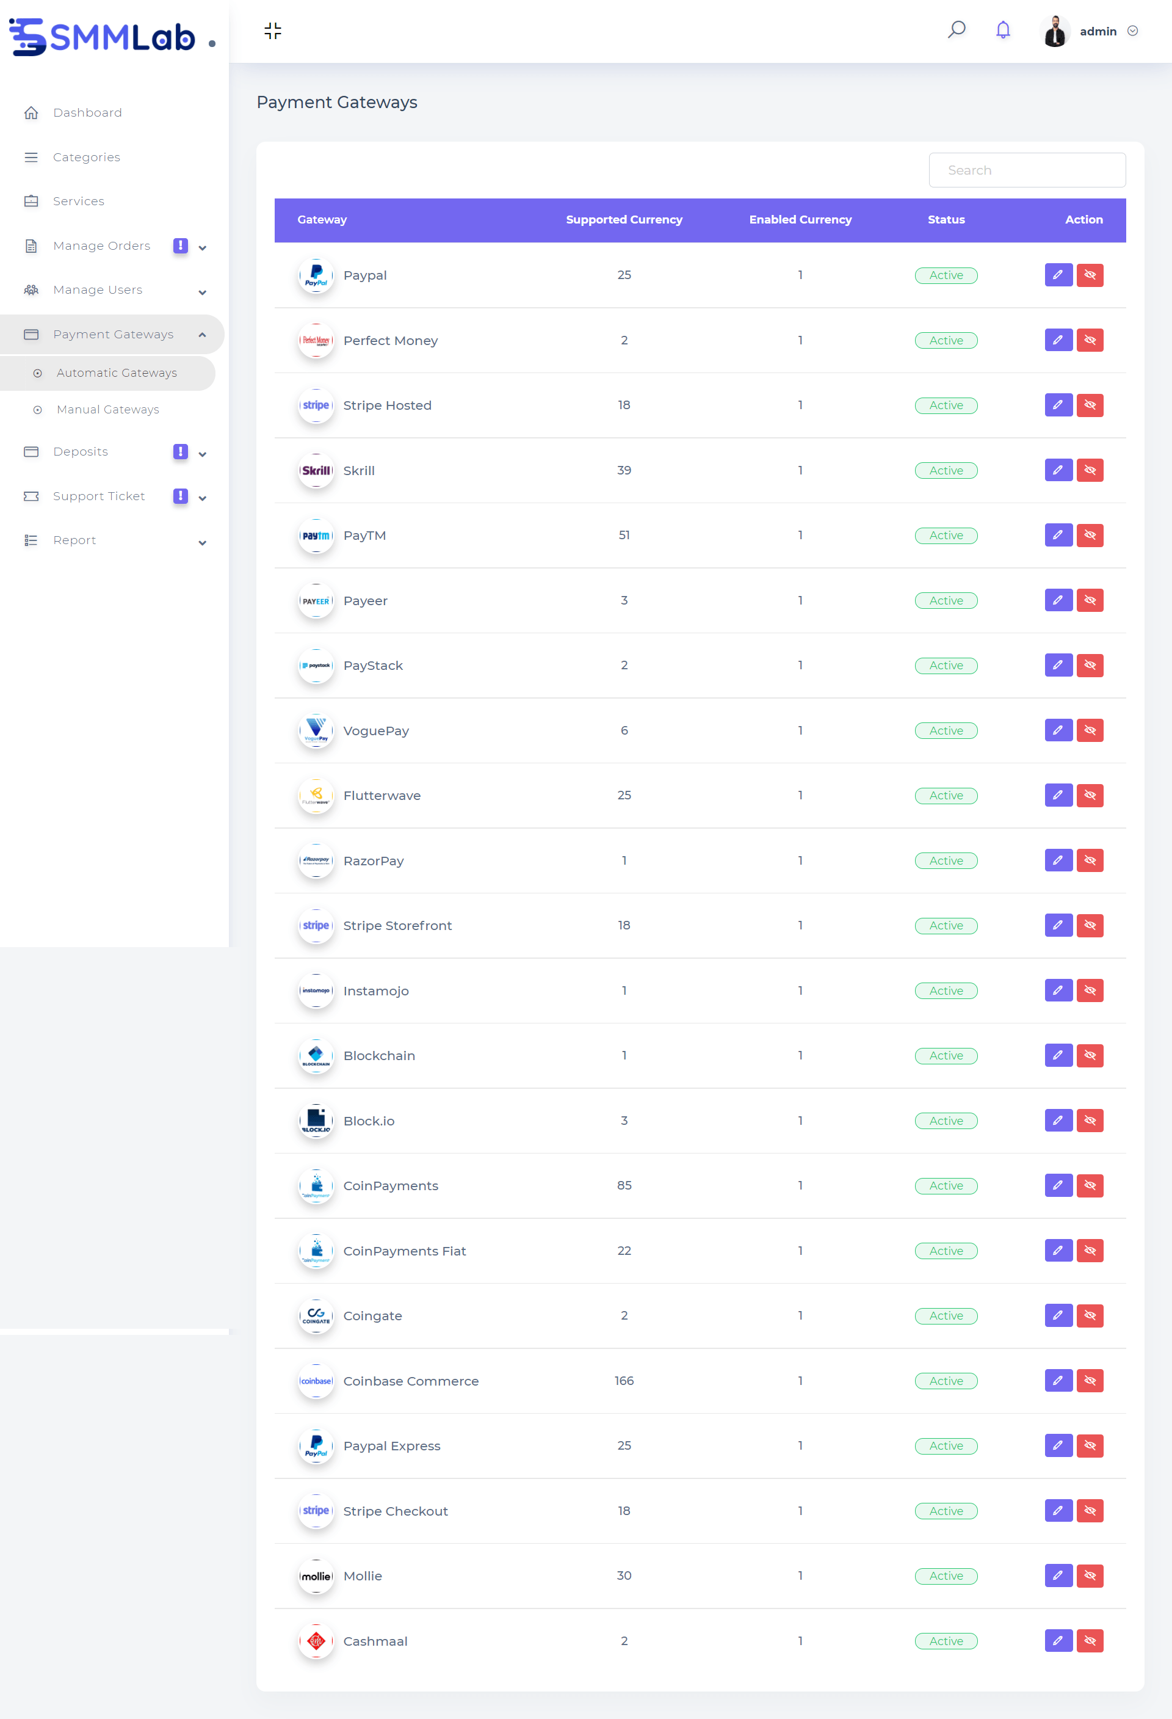Viewport: 1172px width, 1719px height.
Task: Click the fullscreen collapse icon in header
Action: [273, 31]
